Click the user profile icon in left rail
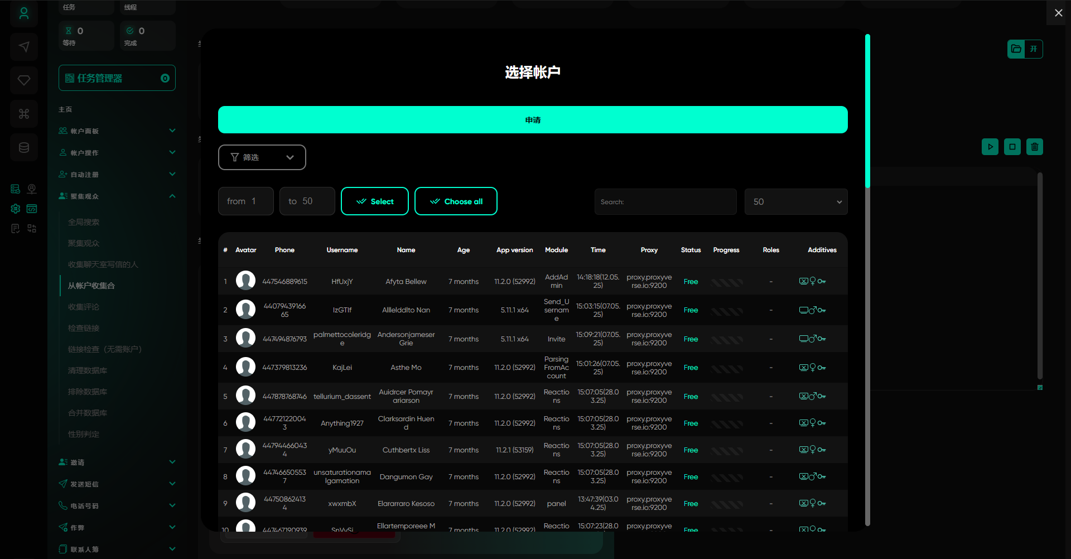Image resolution: width=1071 pixels, height=559 pixels. pyautogui.click(x=23, y=13)
